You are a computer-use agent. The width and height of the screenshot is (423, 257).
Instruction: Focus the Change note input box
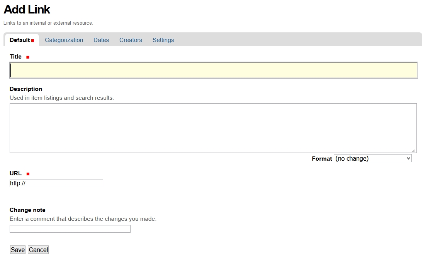point(70,229)
